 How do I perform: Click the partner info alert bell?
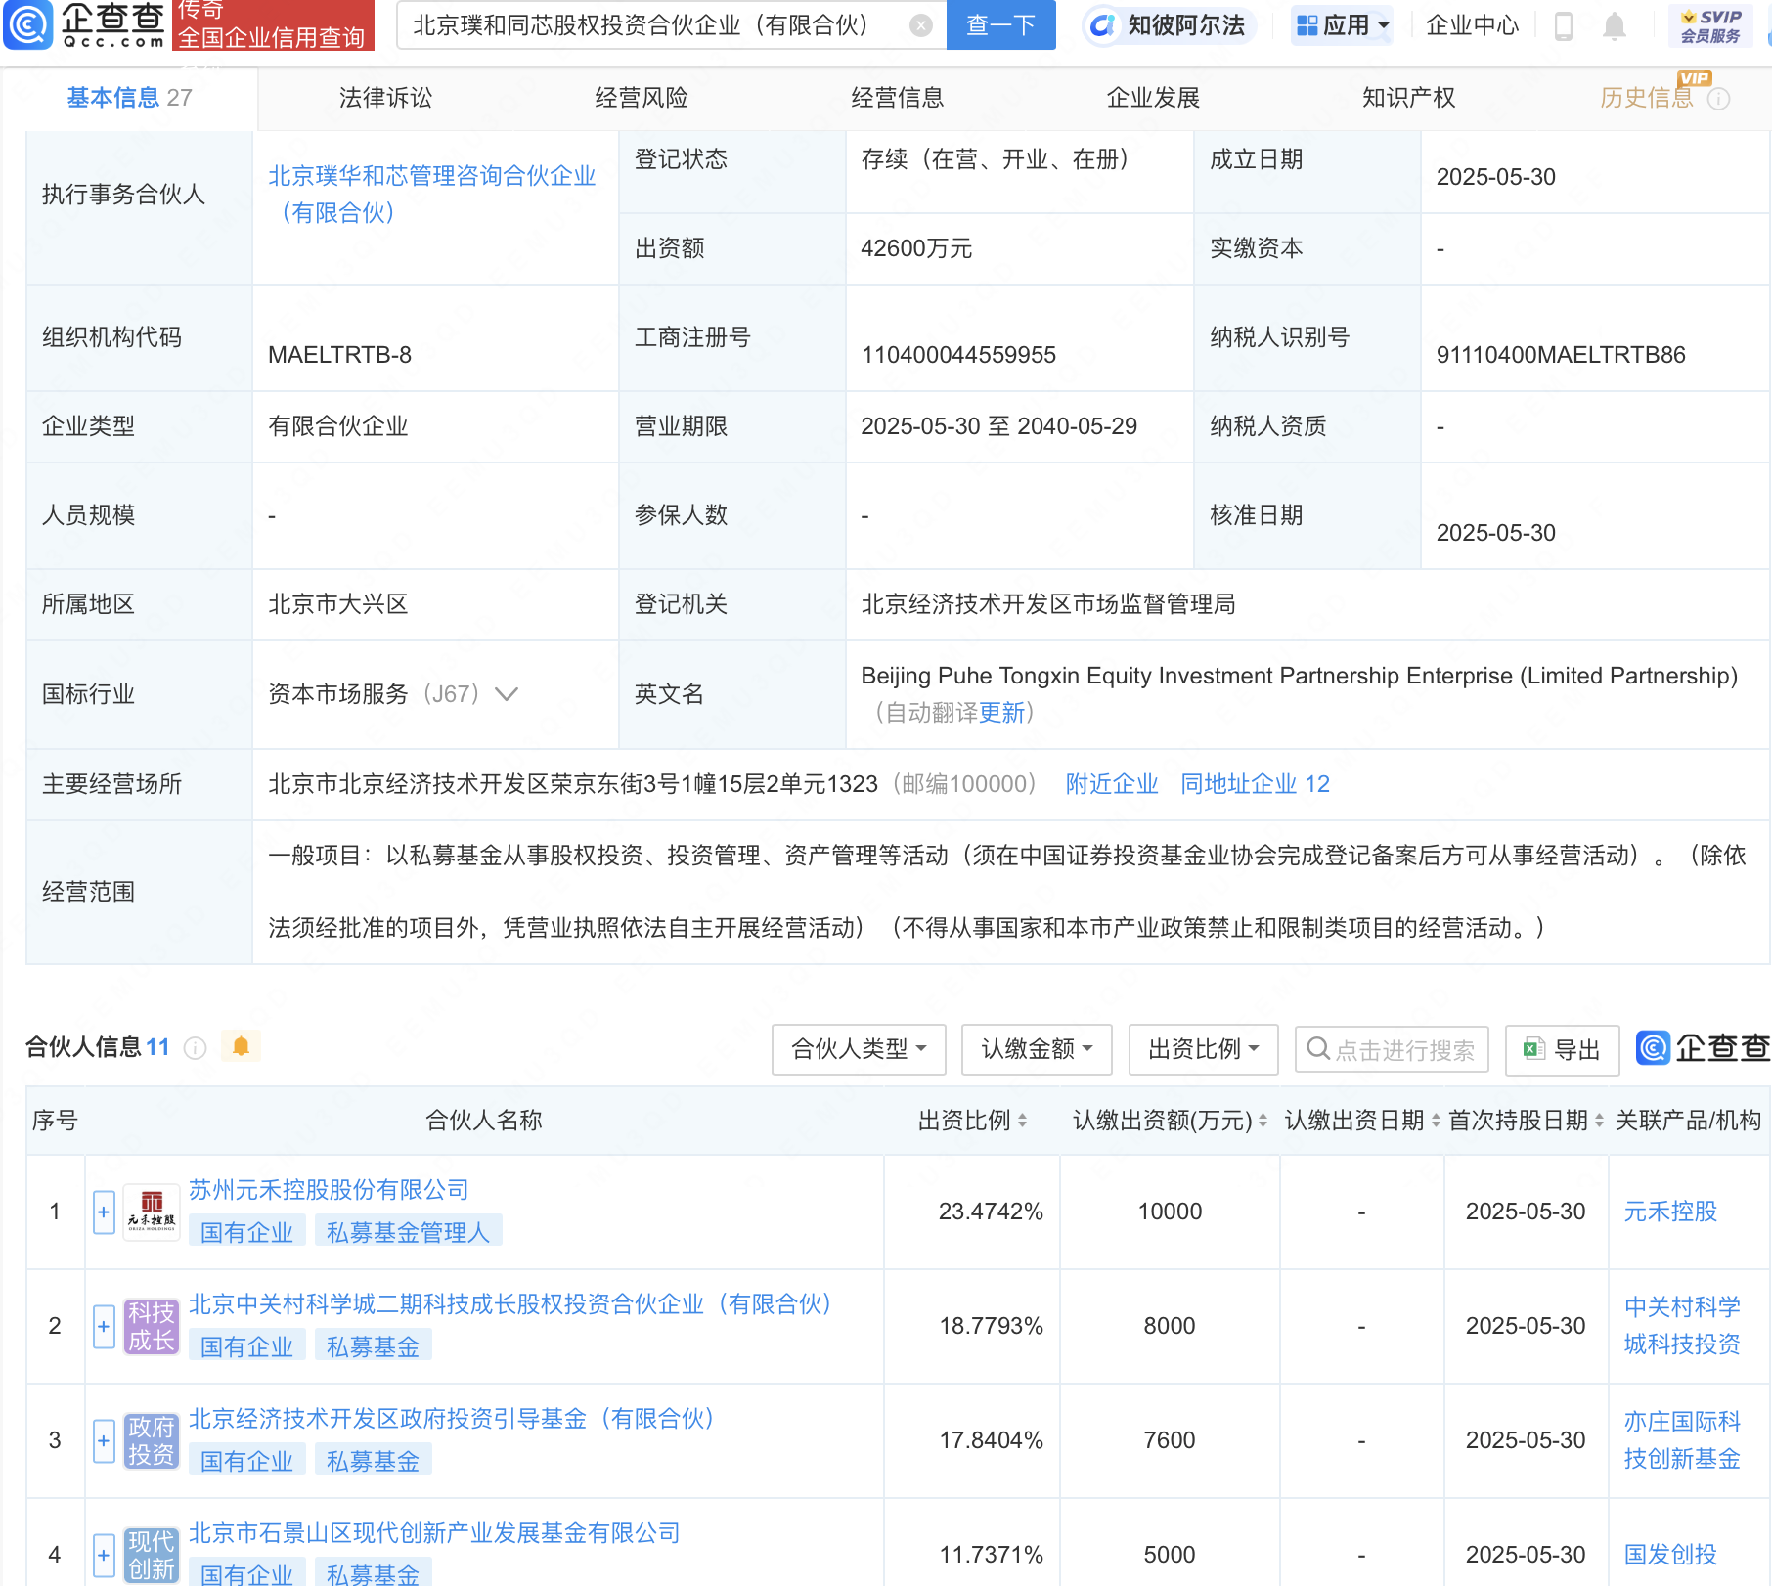(x=241, y=1047)
